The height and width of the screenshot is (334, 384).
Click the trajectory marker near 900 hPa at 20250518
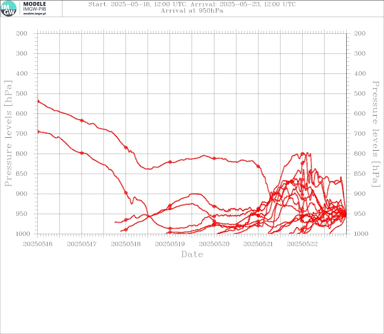tap(126, 193)
